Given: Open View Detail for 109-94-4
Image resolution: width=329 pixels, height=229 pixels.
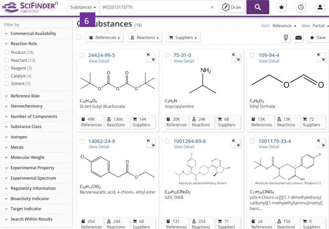Looking at the screenshot, I should point(269,61).
